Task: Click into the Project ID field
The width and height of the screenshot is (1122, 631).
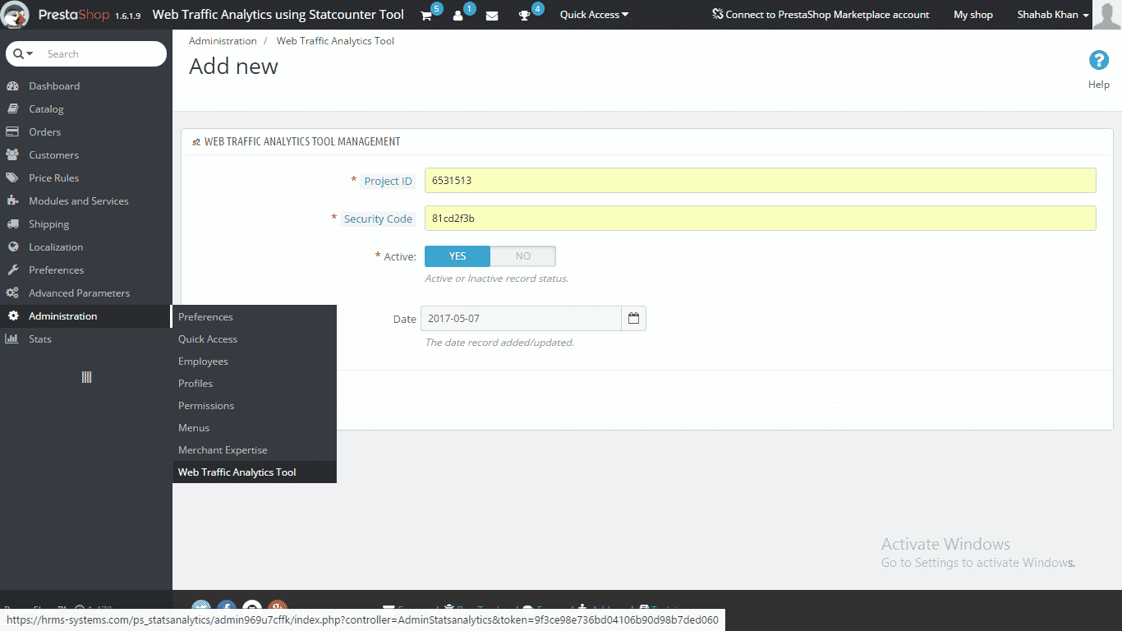Action: [760, 181]
